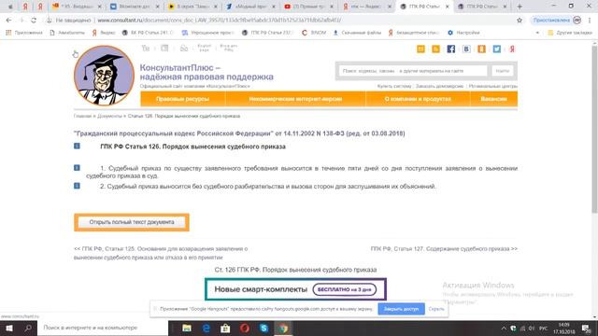
Task: Click 'Скрыть' on the screen sharing bar
Action: [x=436, y=309]
